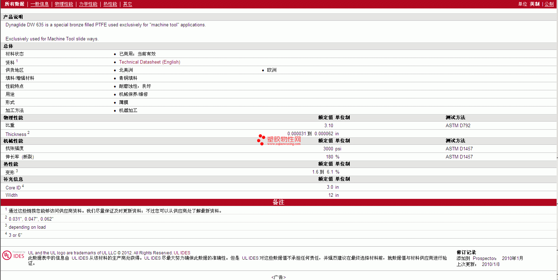Click the 已商用：当前有效 status value

point(137,54)
